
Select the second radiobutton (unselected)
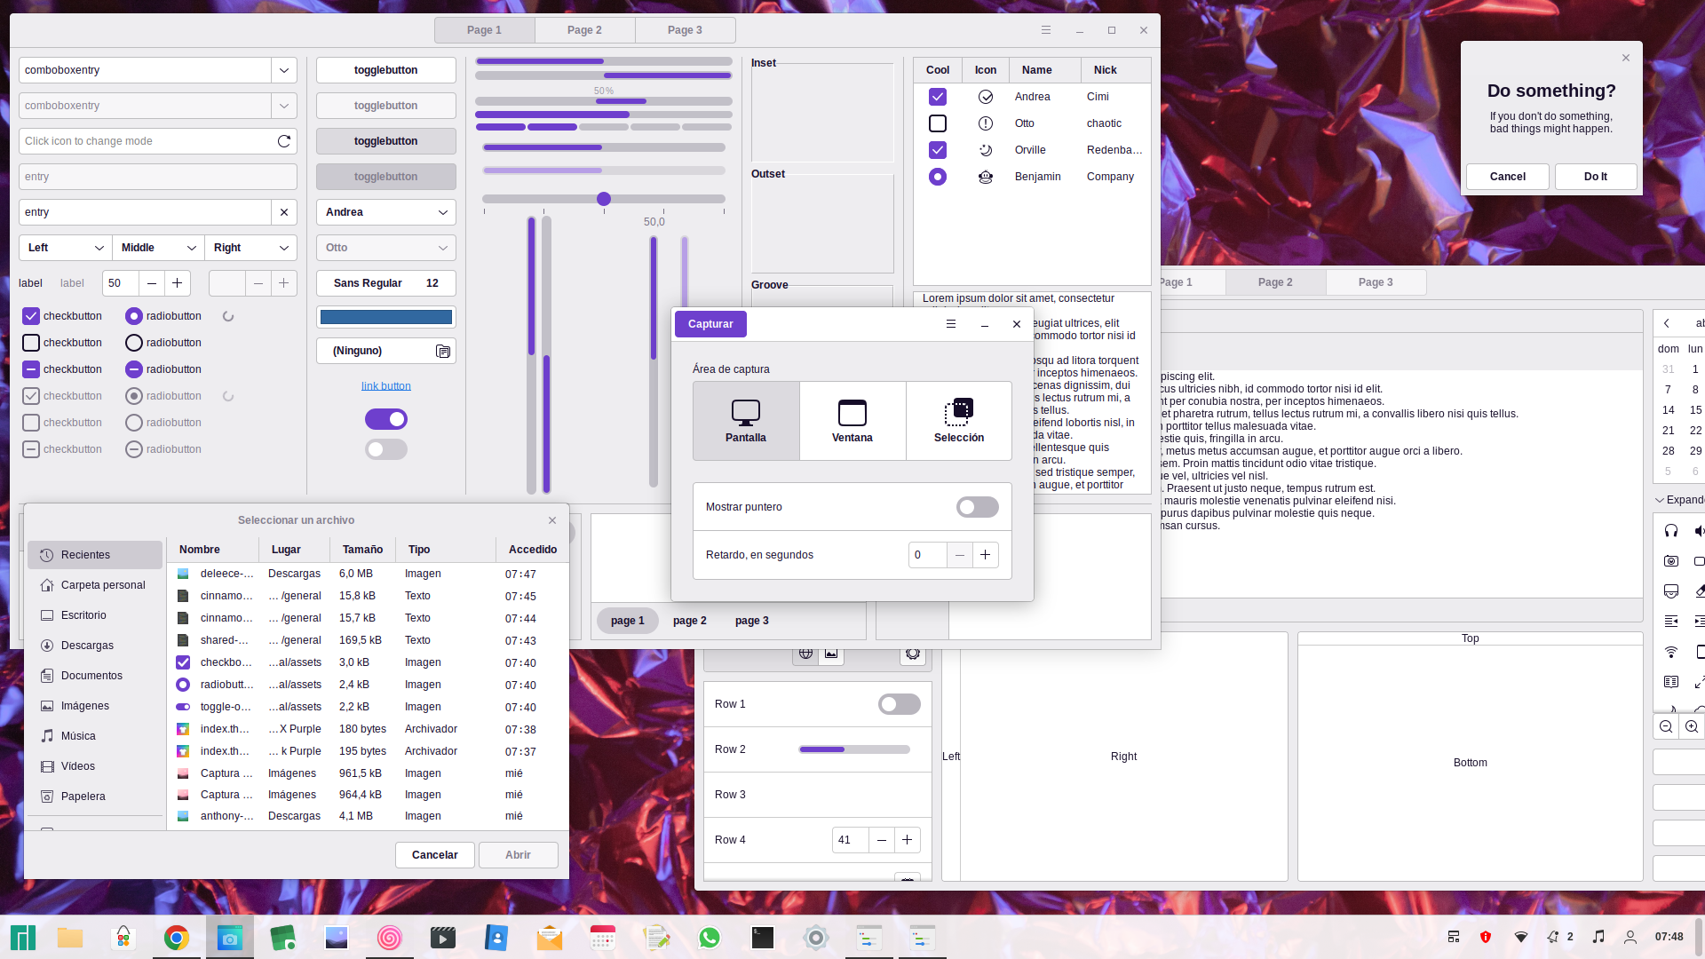coord(134,343)
